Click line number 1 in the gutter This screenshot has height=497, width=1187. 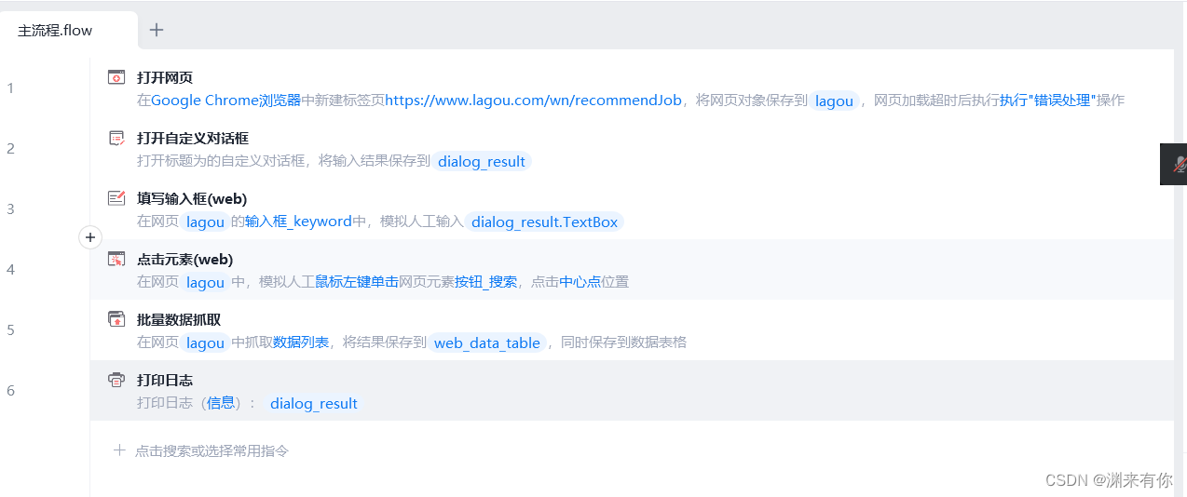tap(10, 88)
